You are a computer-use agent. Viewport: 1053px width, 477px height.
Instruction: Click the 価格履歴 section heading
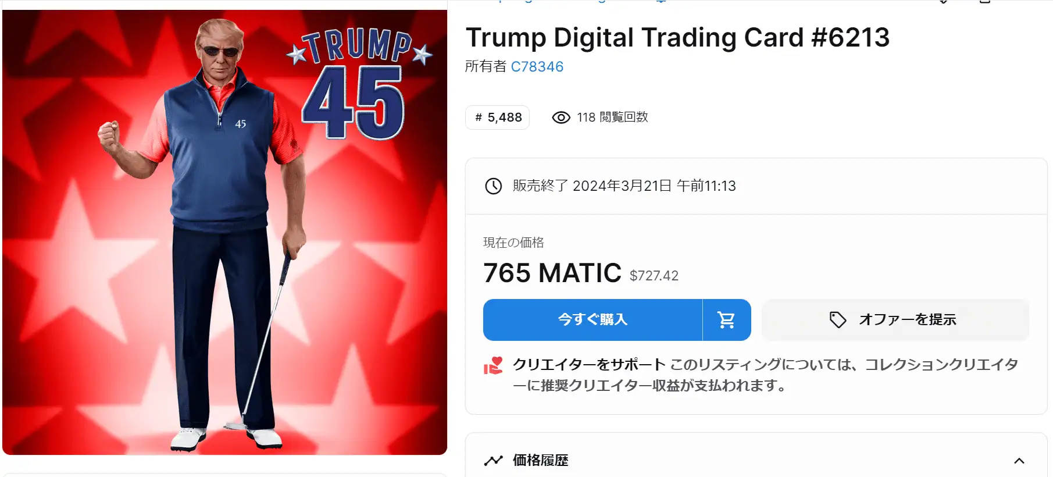pos(541,460)
